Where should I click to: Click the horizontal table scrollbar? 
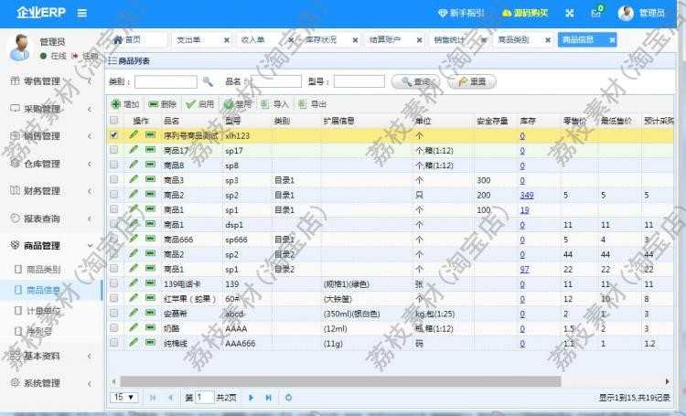click(x=340, y=381)
